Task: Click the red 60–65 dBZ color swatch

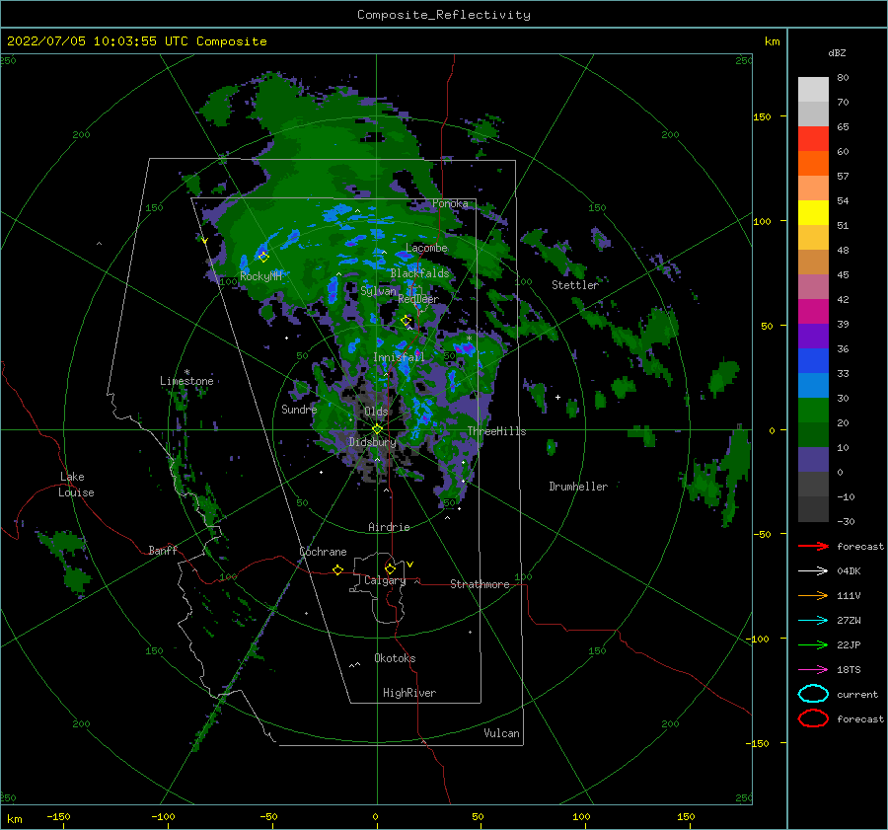Action: (x=813, y=139)
